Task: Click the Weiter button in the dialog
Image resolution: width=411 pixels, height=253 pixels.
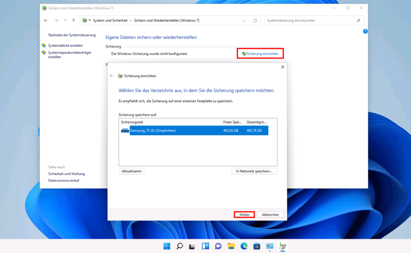Action: [x=244, y=214]
